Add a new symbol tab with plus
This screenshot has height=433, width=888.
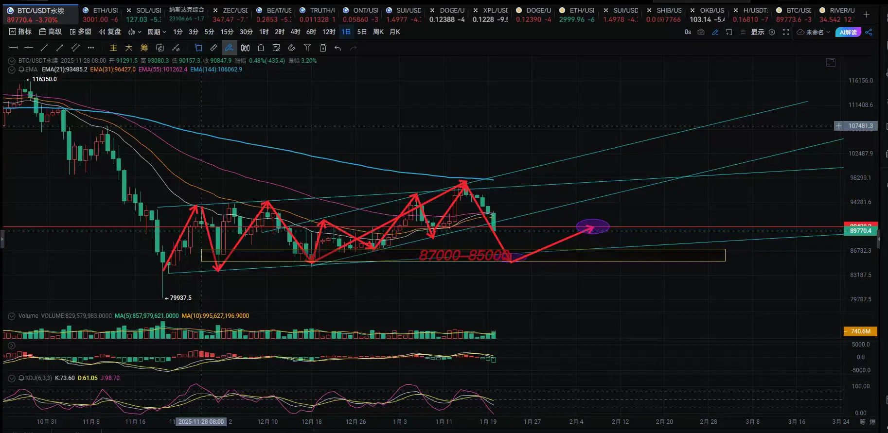click(x=866, y=15)
